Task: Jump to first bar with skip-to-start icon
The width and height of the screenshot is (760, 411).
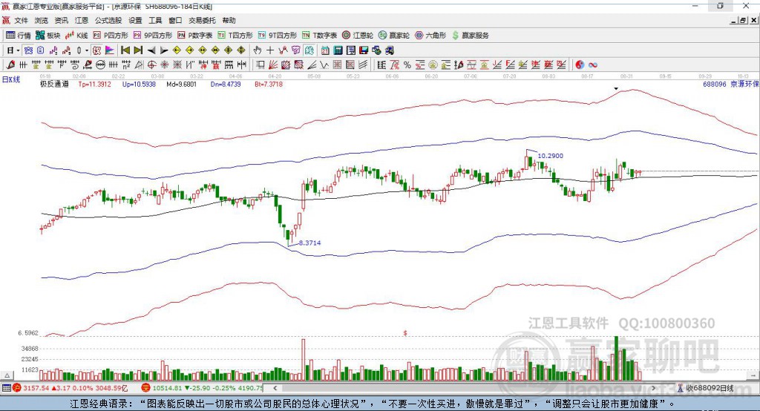Action: (x=125, y=50)
